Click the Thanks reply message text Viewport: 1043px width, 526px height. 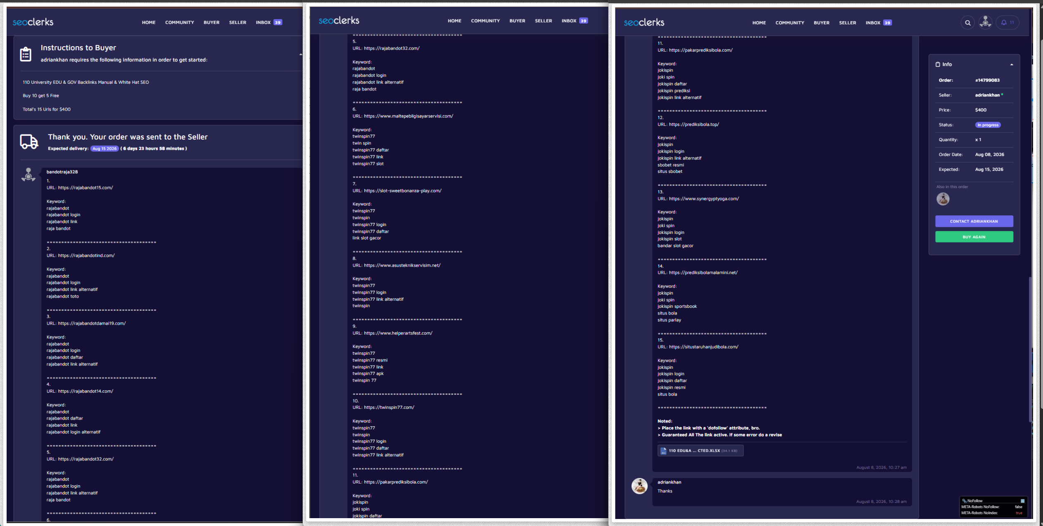tap(665, 491)
